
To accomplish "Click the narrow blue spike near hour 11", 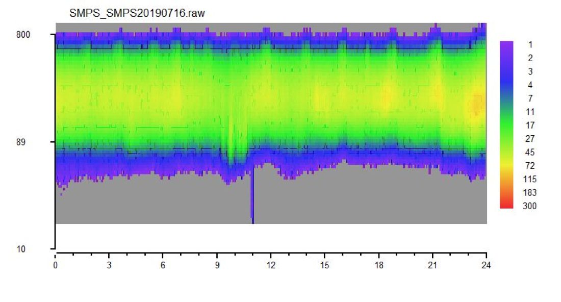I will [252, 195].
